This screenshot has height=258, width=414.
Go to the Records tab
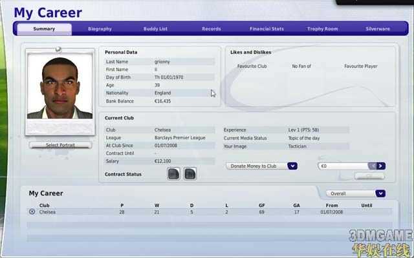pyautogui.click(x=211, y=29)
